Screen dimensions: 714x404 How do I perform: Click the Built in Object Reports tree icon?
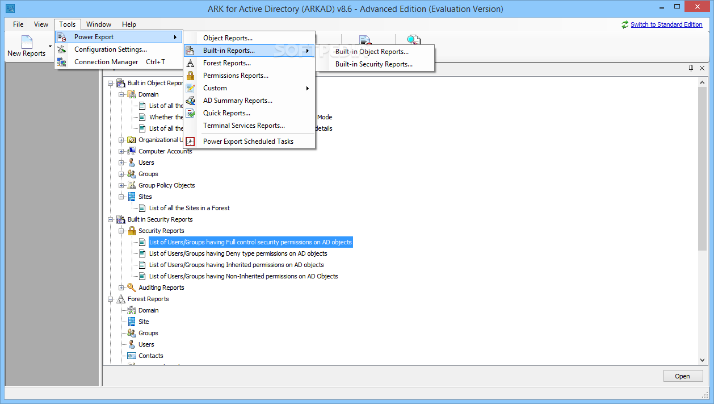pos(121,83)
